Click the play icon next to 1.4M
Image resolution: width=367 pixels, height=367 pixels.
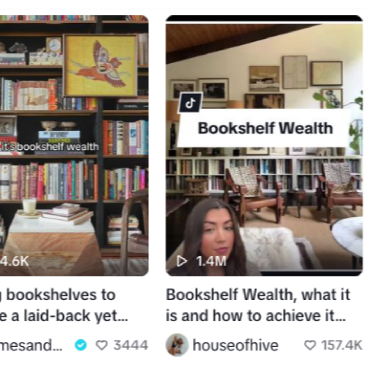(x=182, y=261)
